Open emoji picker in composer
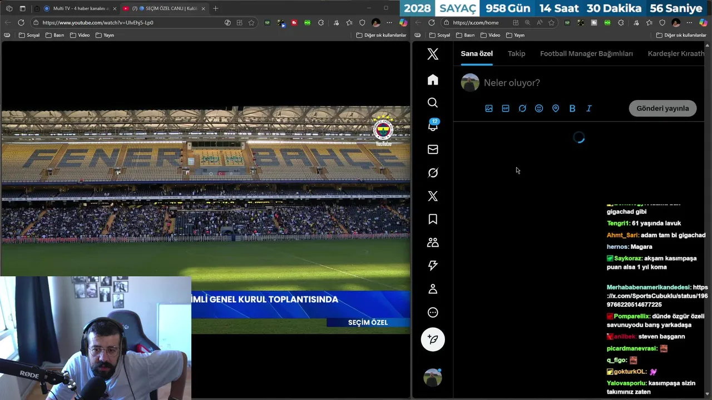The image size is (712, 400). (539, 108)
